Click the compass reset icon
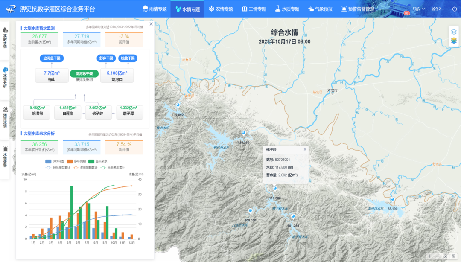Screen dimensions: 461x262 [446, 256]
